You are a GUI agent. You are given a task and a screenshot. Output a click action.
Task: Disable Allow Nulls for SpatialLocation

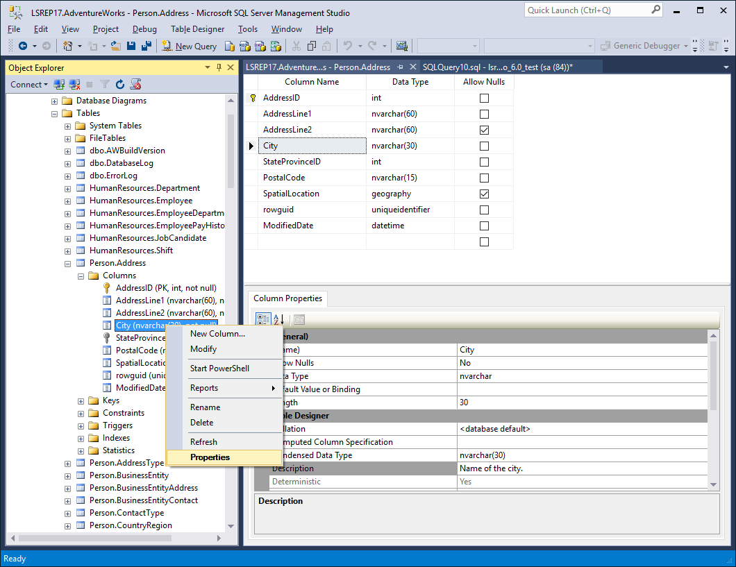click(484, 194)
